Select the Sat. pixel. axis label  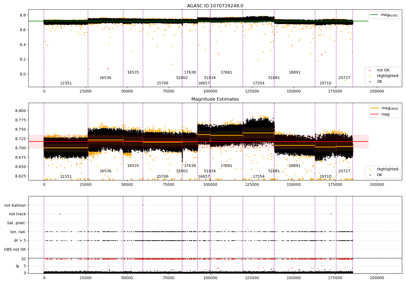(16, 223)
